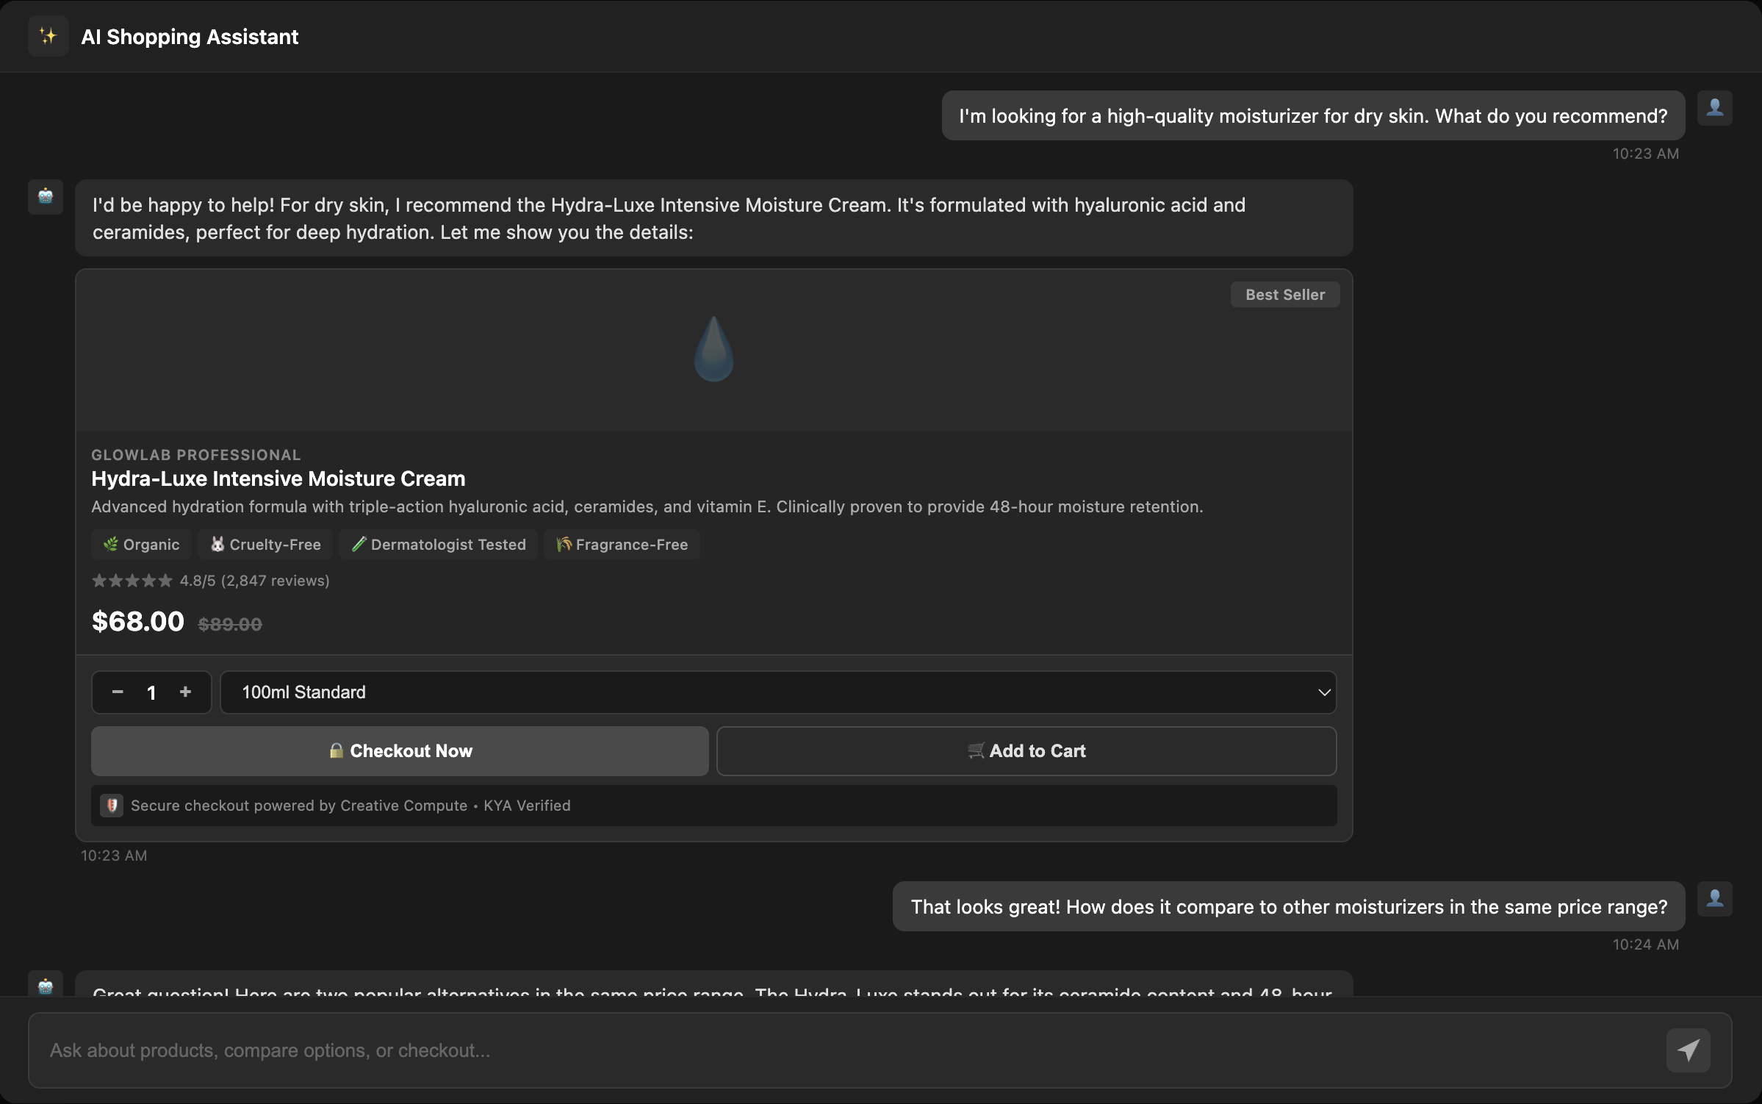Click the user profile avatar icon
The width and height of the screenshot is (1762, 1104).
[1715, 108]
